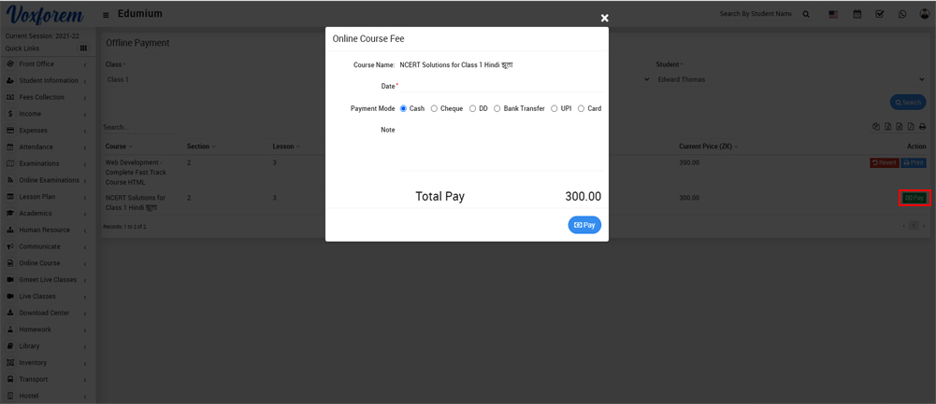The height and width of the screenshot is (404, 936).
Task: Select UPI payment mode
Action: tap(554, 108)
